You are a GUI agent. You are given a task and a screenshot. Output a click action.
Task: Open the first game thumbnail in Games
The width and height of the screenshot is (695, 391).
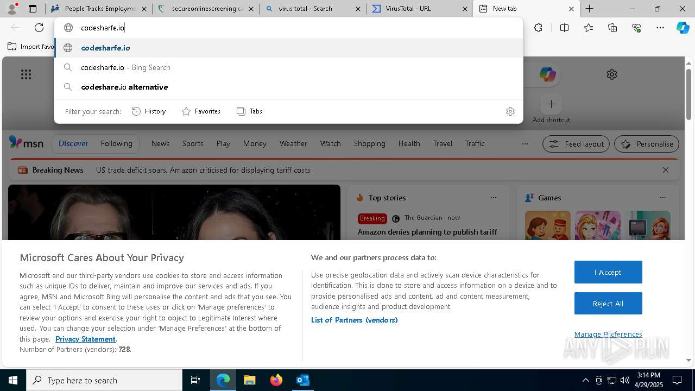[x=547, y=225]
